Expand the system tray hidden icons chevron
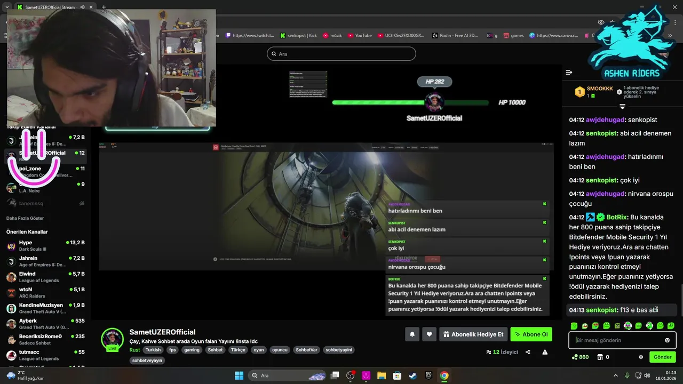 tap(616, 375)
